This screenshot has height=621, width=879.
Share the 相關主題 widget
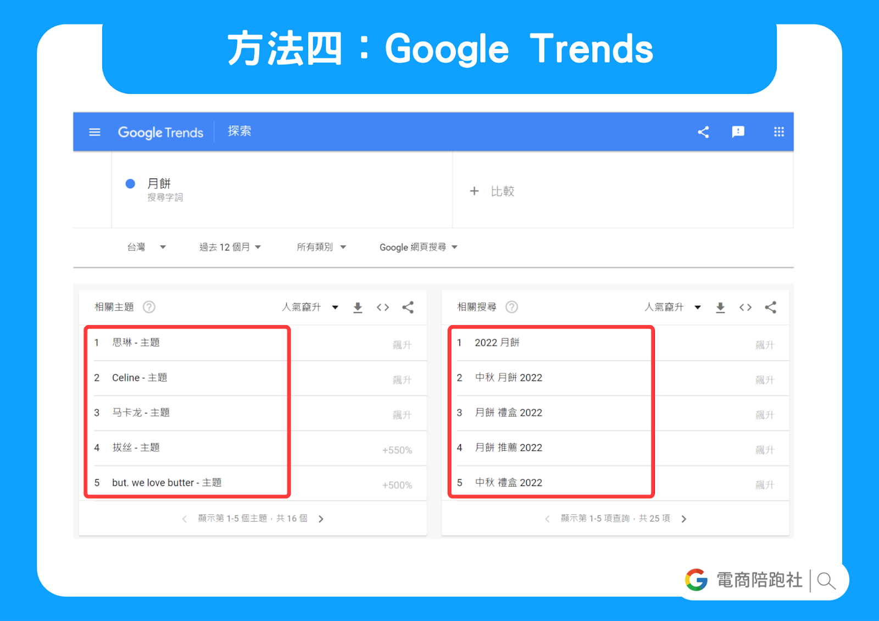click(x=408, y=307)
